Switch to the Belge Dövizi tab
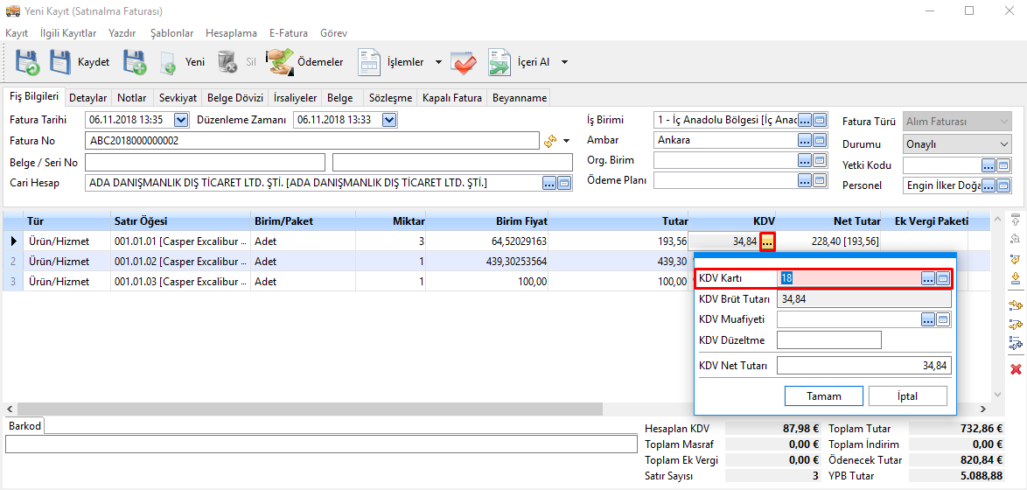This screenshot has width=1027, height=490. tap(235, 98)
